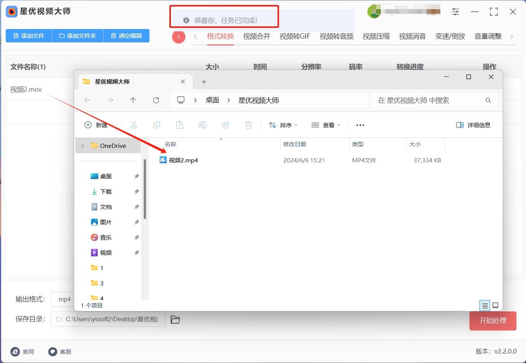Open the app settings sliders icon
This screenshot has width=526, height=363.
coord(455,12)
